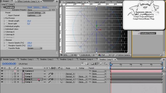Screen dimensions: 166x93
Task: Hide the Comp 4 layer eye
Action: tap(2, 82)
